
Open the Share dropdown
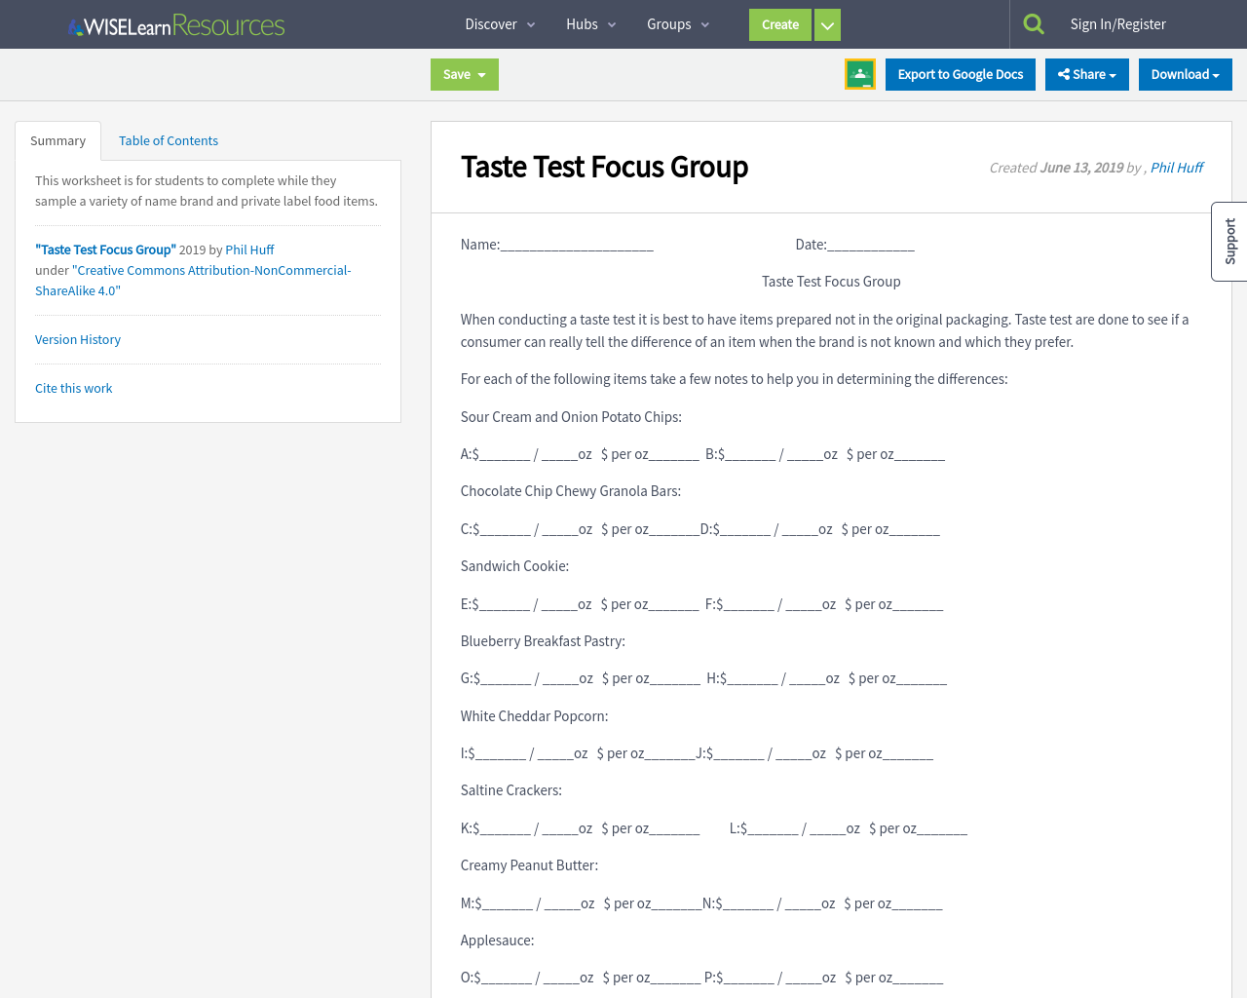pos(1086,74)
